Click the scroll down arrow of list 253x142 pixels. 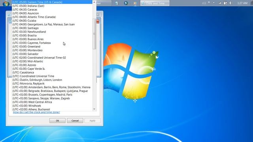(94, 109)
